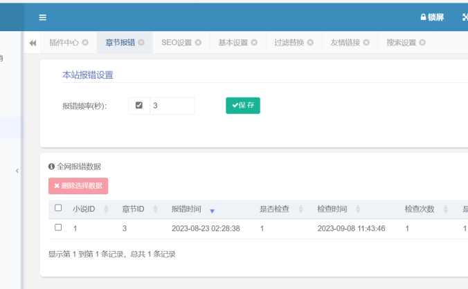
Task: Switch to the 插件中心 tab
Action: 64,43
